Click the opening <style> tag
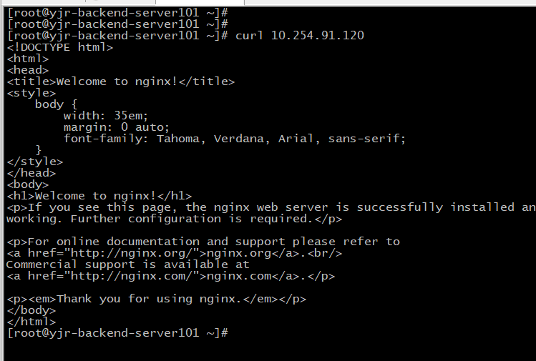 pos(31,93)
